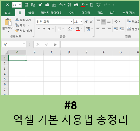The image size is (140, 131).
Task: Click the spelling check icon in quick access toolbar
Action: coord(99,5)
